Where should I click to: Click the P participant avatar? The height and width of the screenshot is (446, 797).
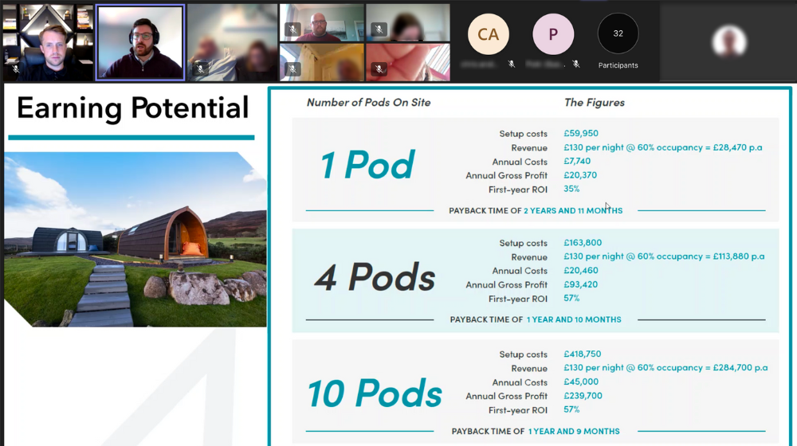[x=553, y=34]
